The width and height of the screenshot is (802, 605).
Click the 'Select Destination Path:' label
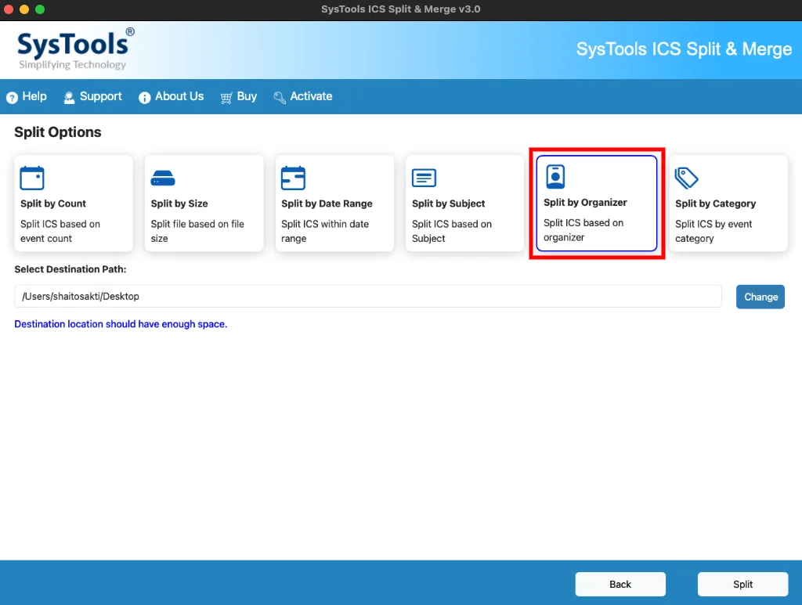pos(70,269)
